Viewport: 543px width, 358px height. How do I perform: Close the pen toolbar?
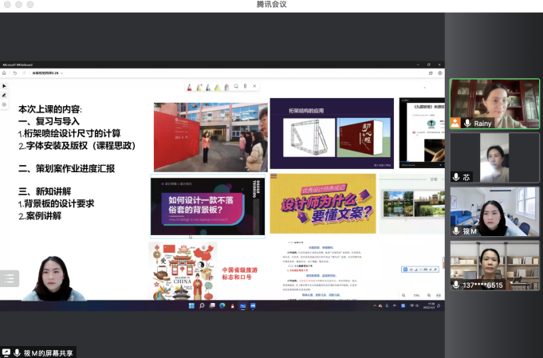[254, 86]
